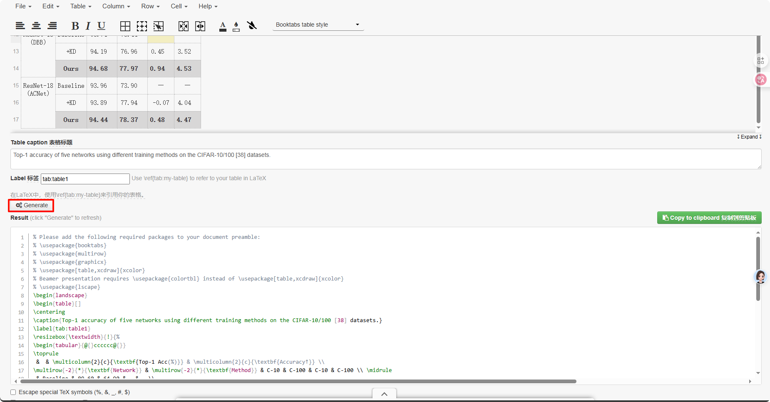
Task: Open the Row menu
Action: click(x=150, y=6)
